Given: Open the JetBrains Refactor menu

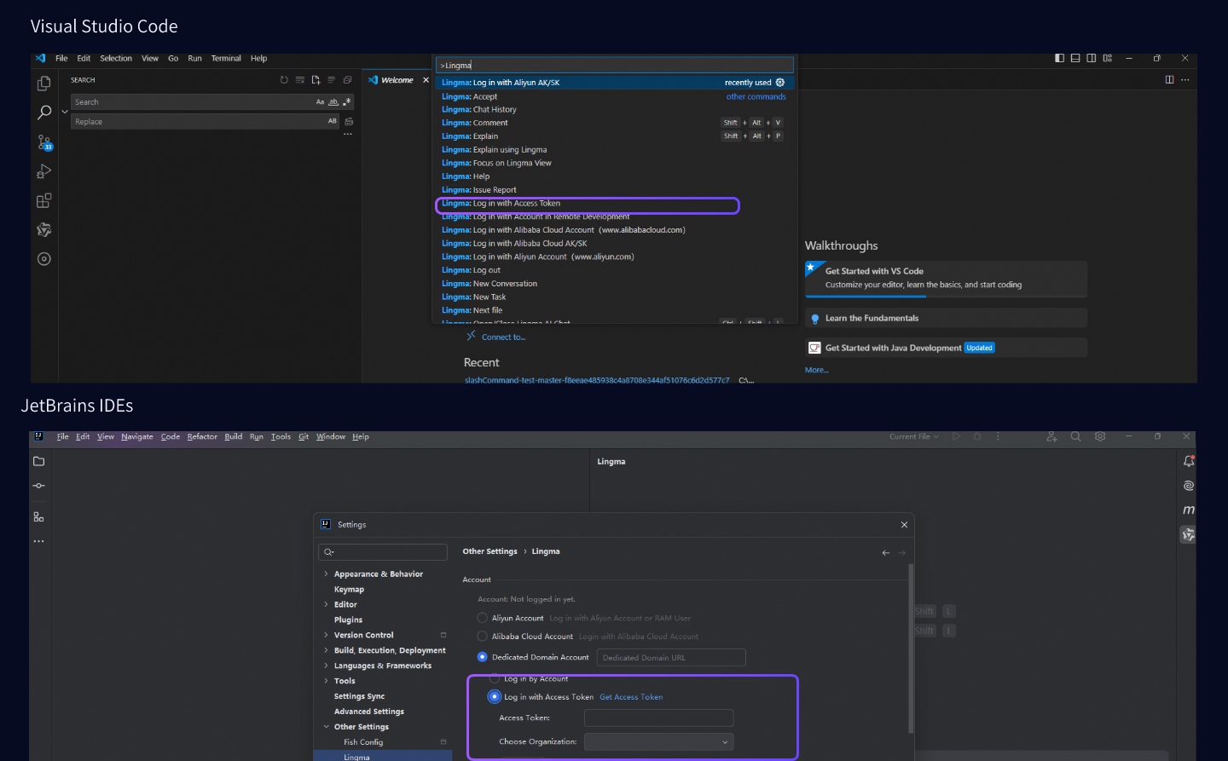Looking at the screenshot, I should [202, 437].
